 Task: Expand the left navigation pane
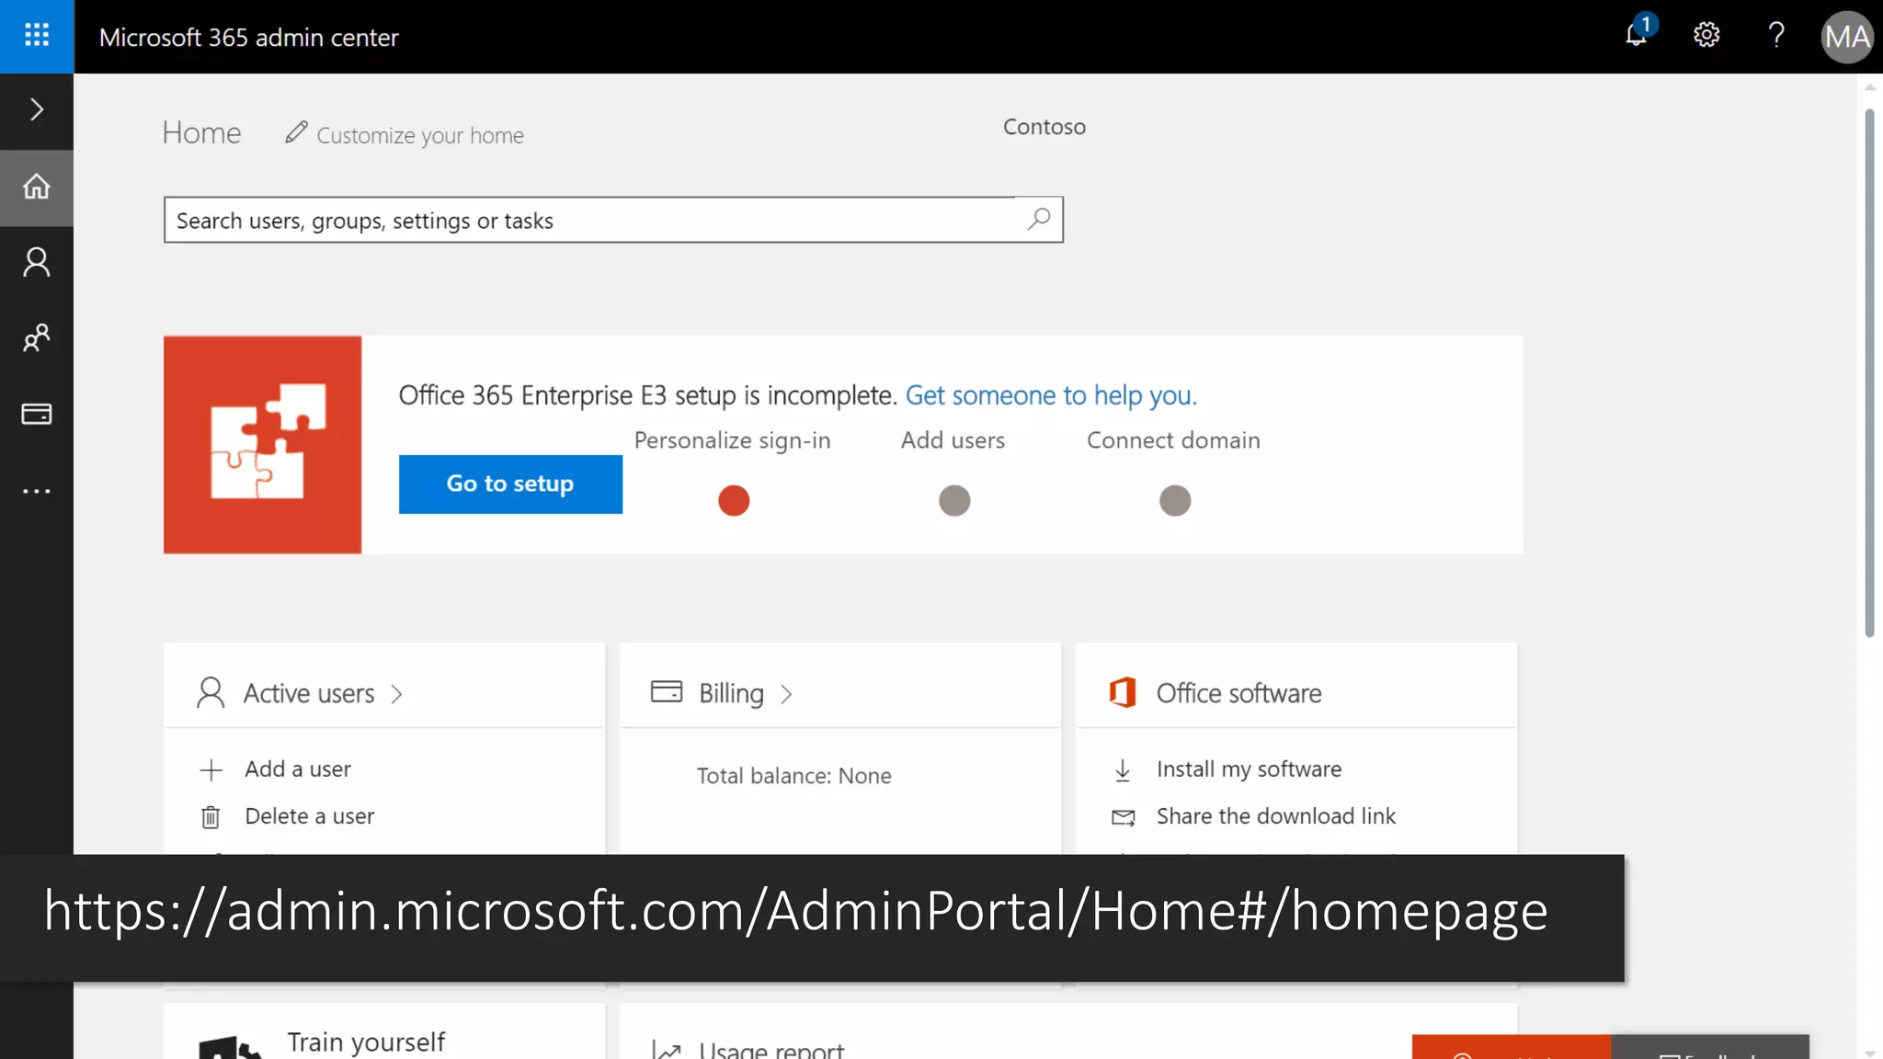click(37, 109)
